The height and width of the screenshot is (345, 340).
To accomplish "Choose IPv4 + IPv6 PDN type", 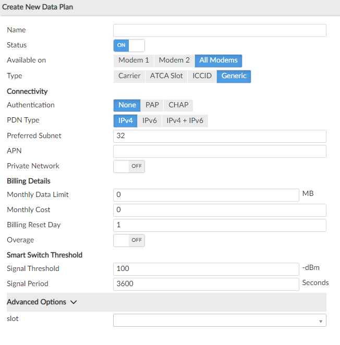I will tap(185, 121).
